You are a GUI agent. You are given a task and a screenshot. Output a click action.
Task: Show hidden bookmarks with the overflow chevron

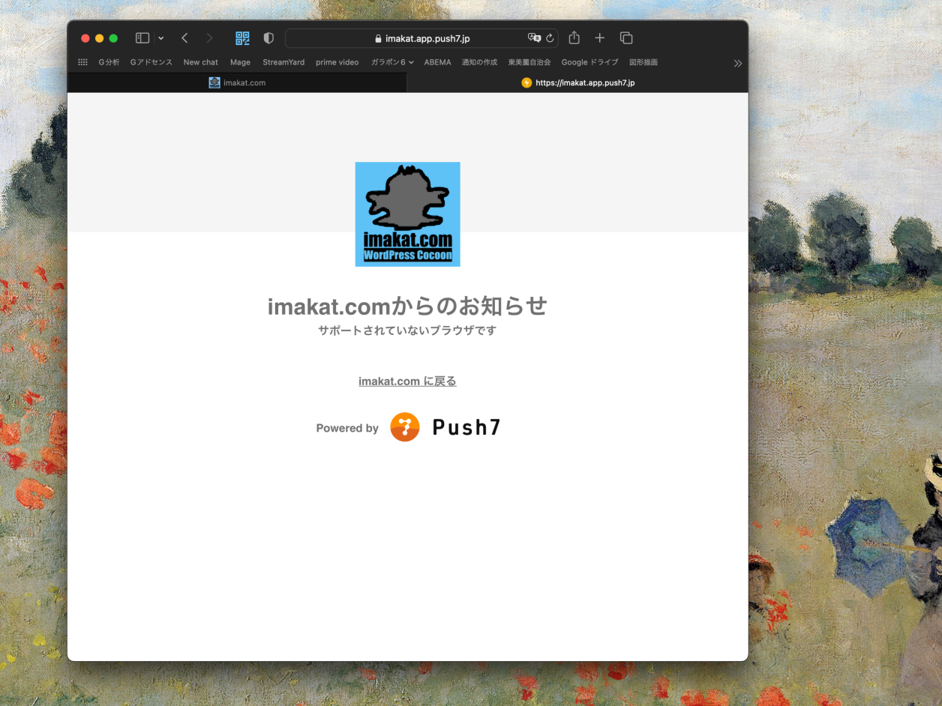[737, 63]
